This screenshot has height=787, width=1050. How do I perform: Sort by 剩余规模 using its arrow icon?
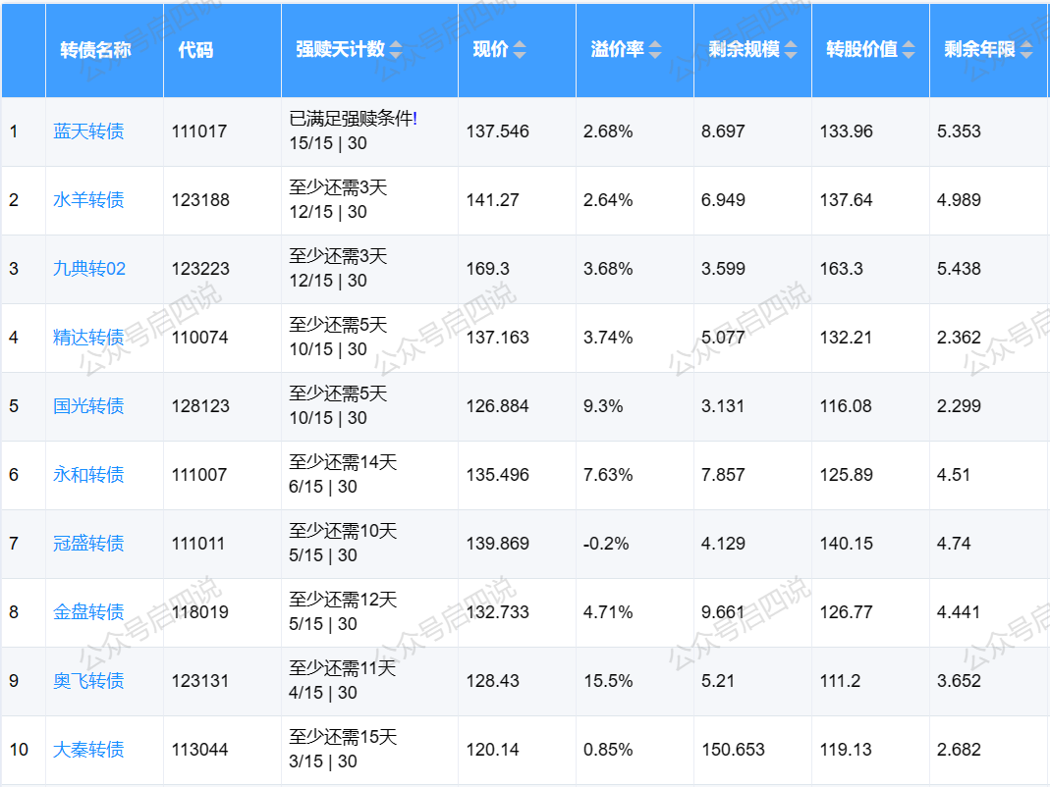[x=791, y=50]
